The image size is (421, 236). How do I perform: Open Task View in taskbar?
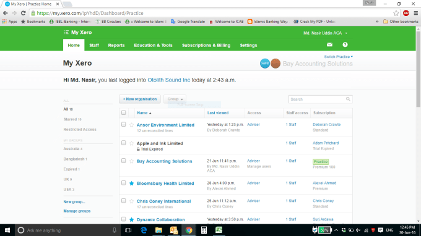[128, 230]
